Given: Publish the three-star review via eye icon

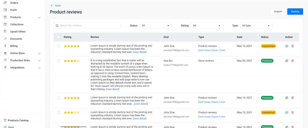Looking at the screenshot, I should click(287, 112).
